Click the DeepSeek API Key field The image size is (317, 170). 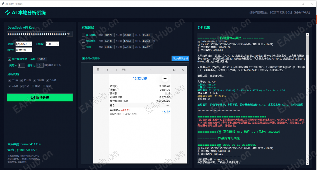coord(36,34)
